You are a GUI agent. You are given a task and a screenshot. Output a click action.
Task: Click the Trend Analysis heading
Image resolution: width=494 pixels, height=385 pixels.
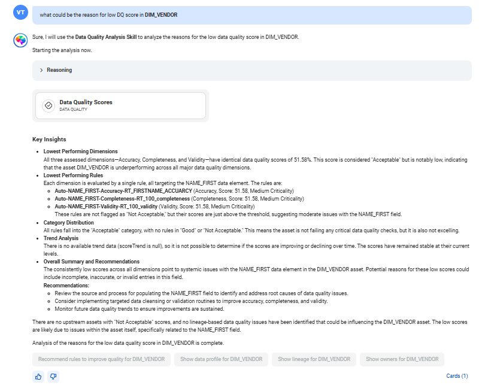coord(61,238)
